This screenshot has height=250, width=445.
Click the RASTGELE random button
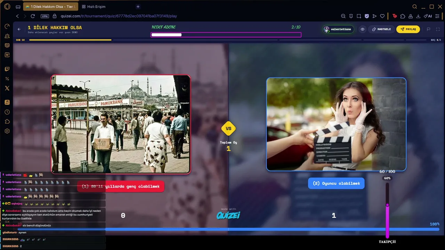[381, 30]
